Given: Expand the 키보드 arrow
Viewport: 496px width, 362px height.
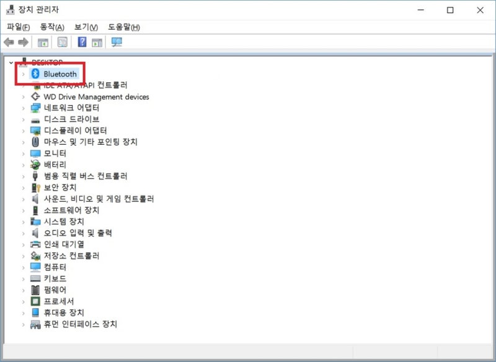Looking at the screenshot, I should coord(23,278).
